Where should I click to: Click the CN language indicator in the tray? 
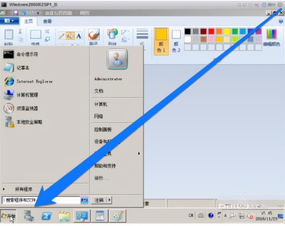pos(191,215)
